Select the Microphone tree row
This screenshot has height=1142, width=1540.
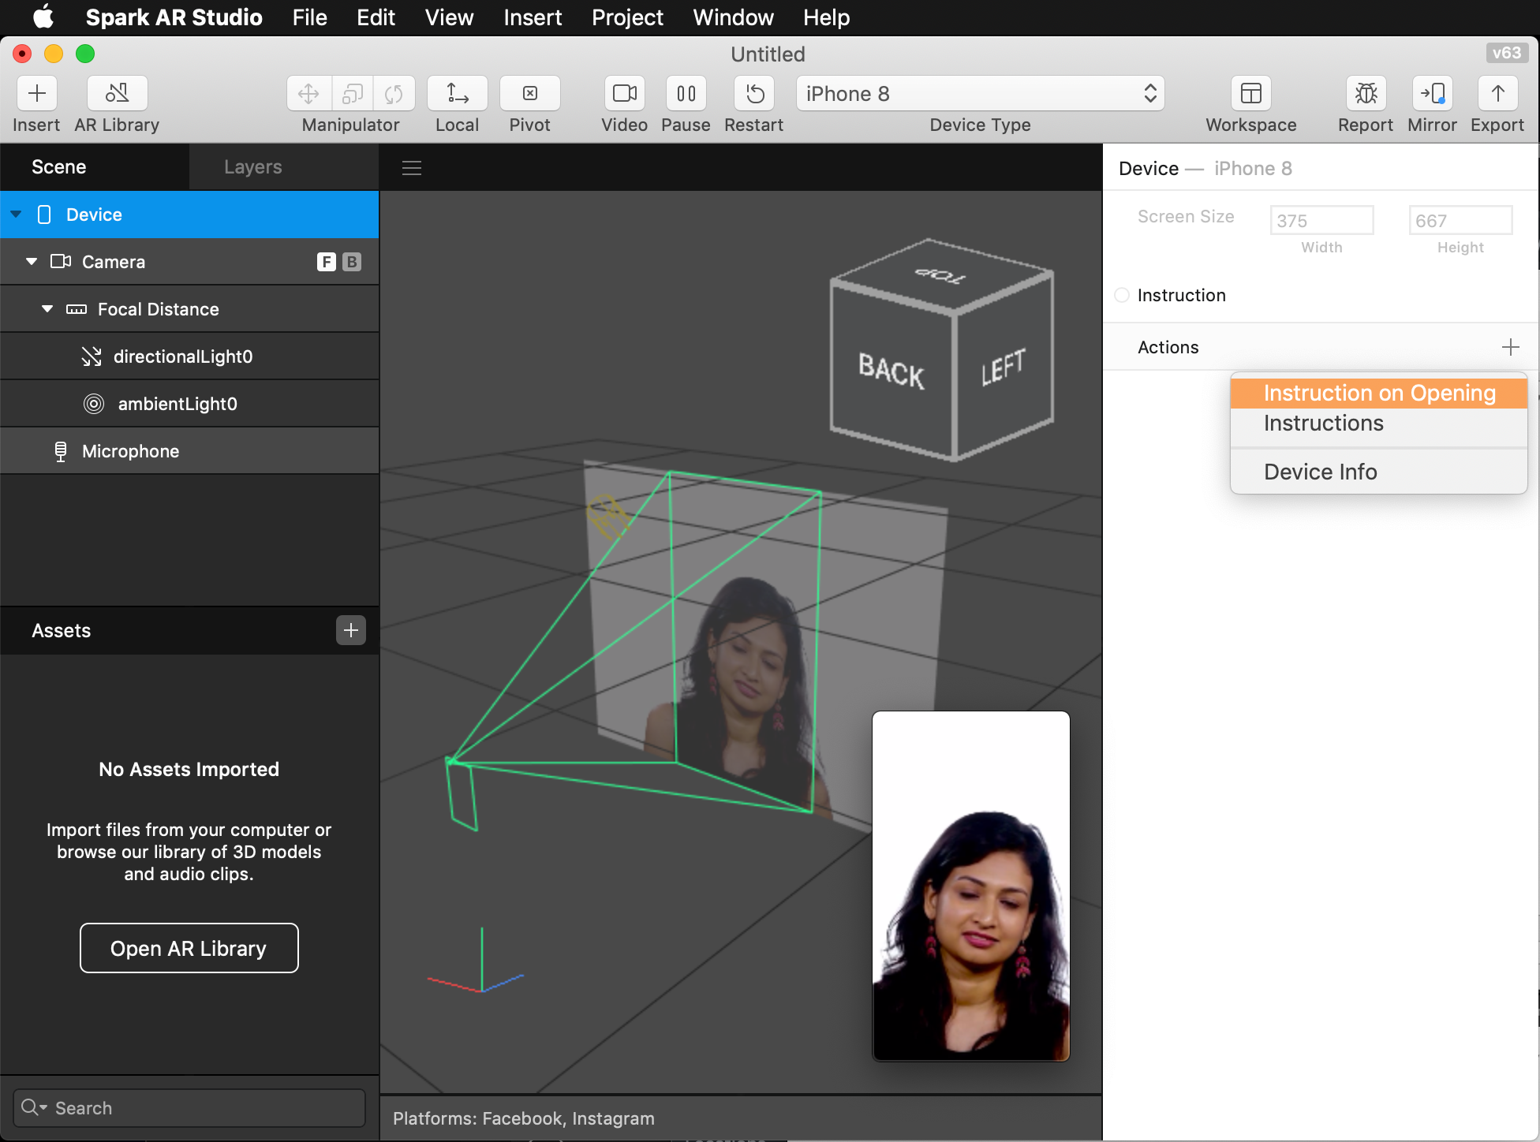click(189, 451)
